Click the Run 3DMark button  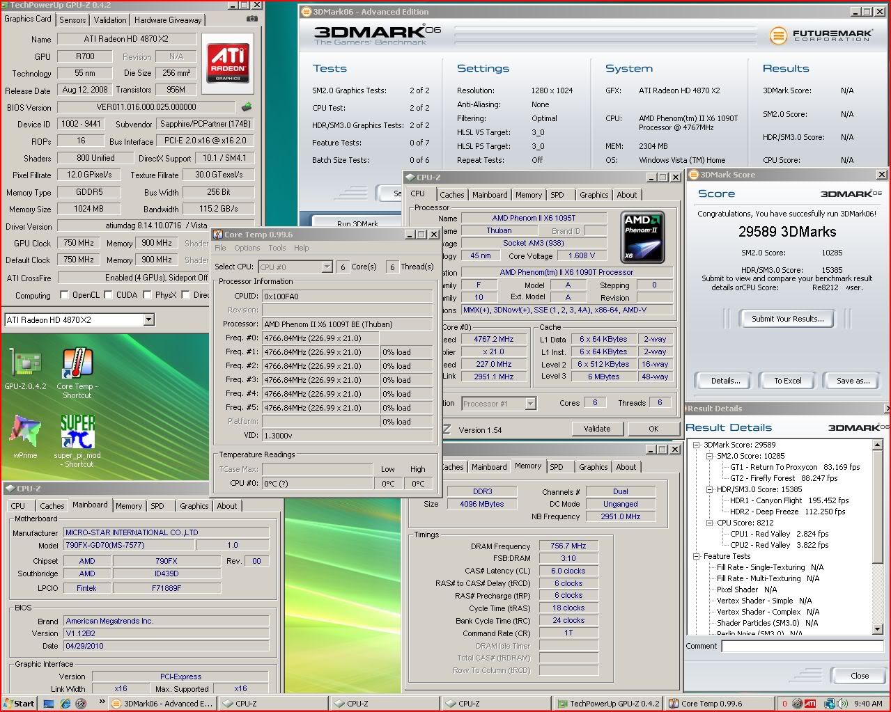click(357, 223)
